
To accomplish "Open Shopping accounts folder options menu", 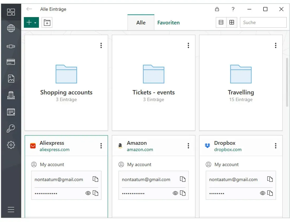I will 101,45.
